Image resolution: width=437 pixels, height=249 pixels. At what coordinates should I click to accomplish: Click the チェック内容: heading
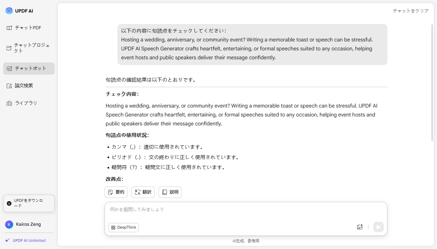click(122, 94)
